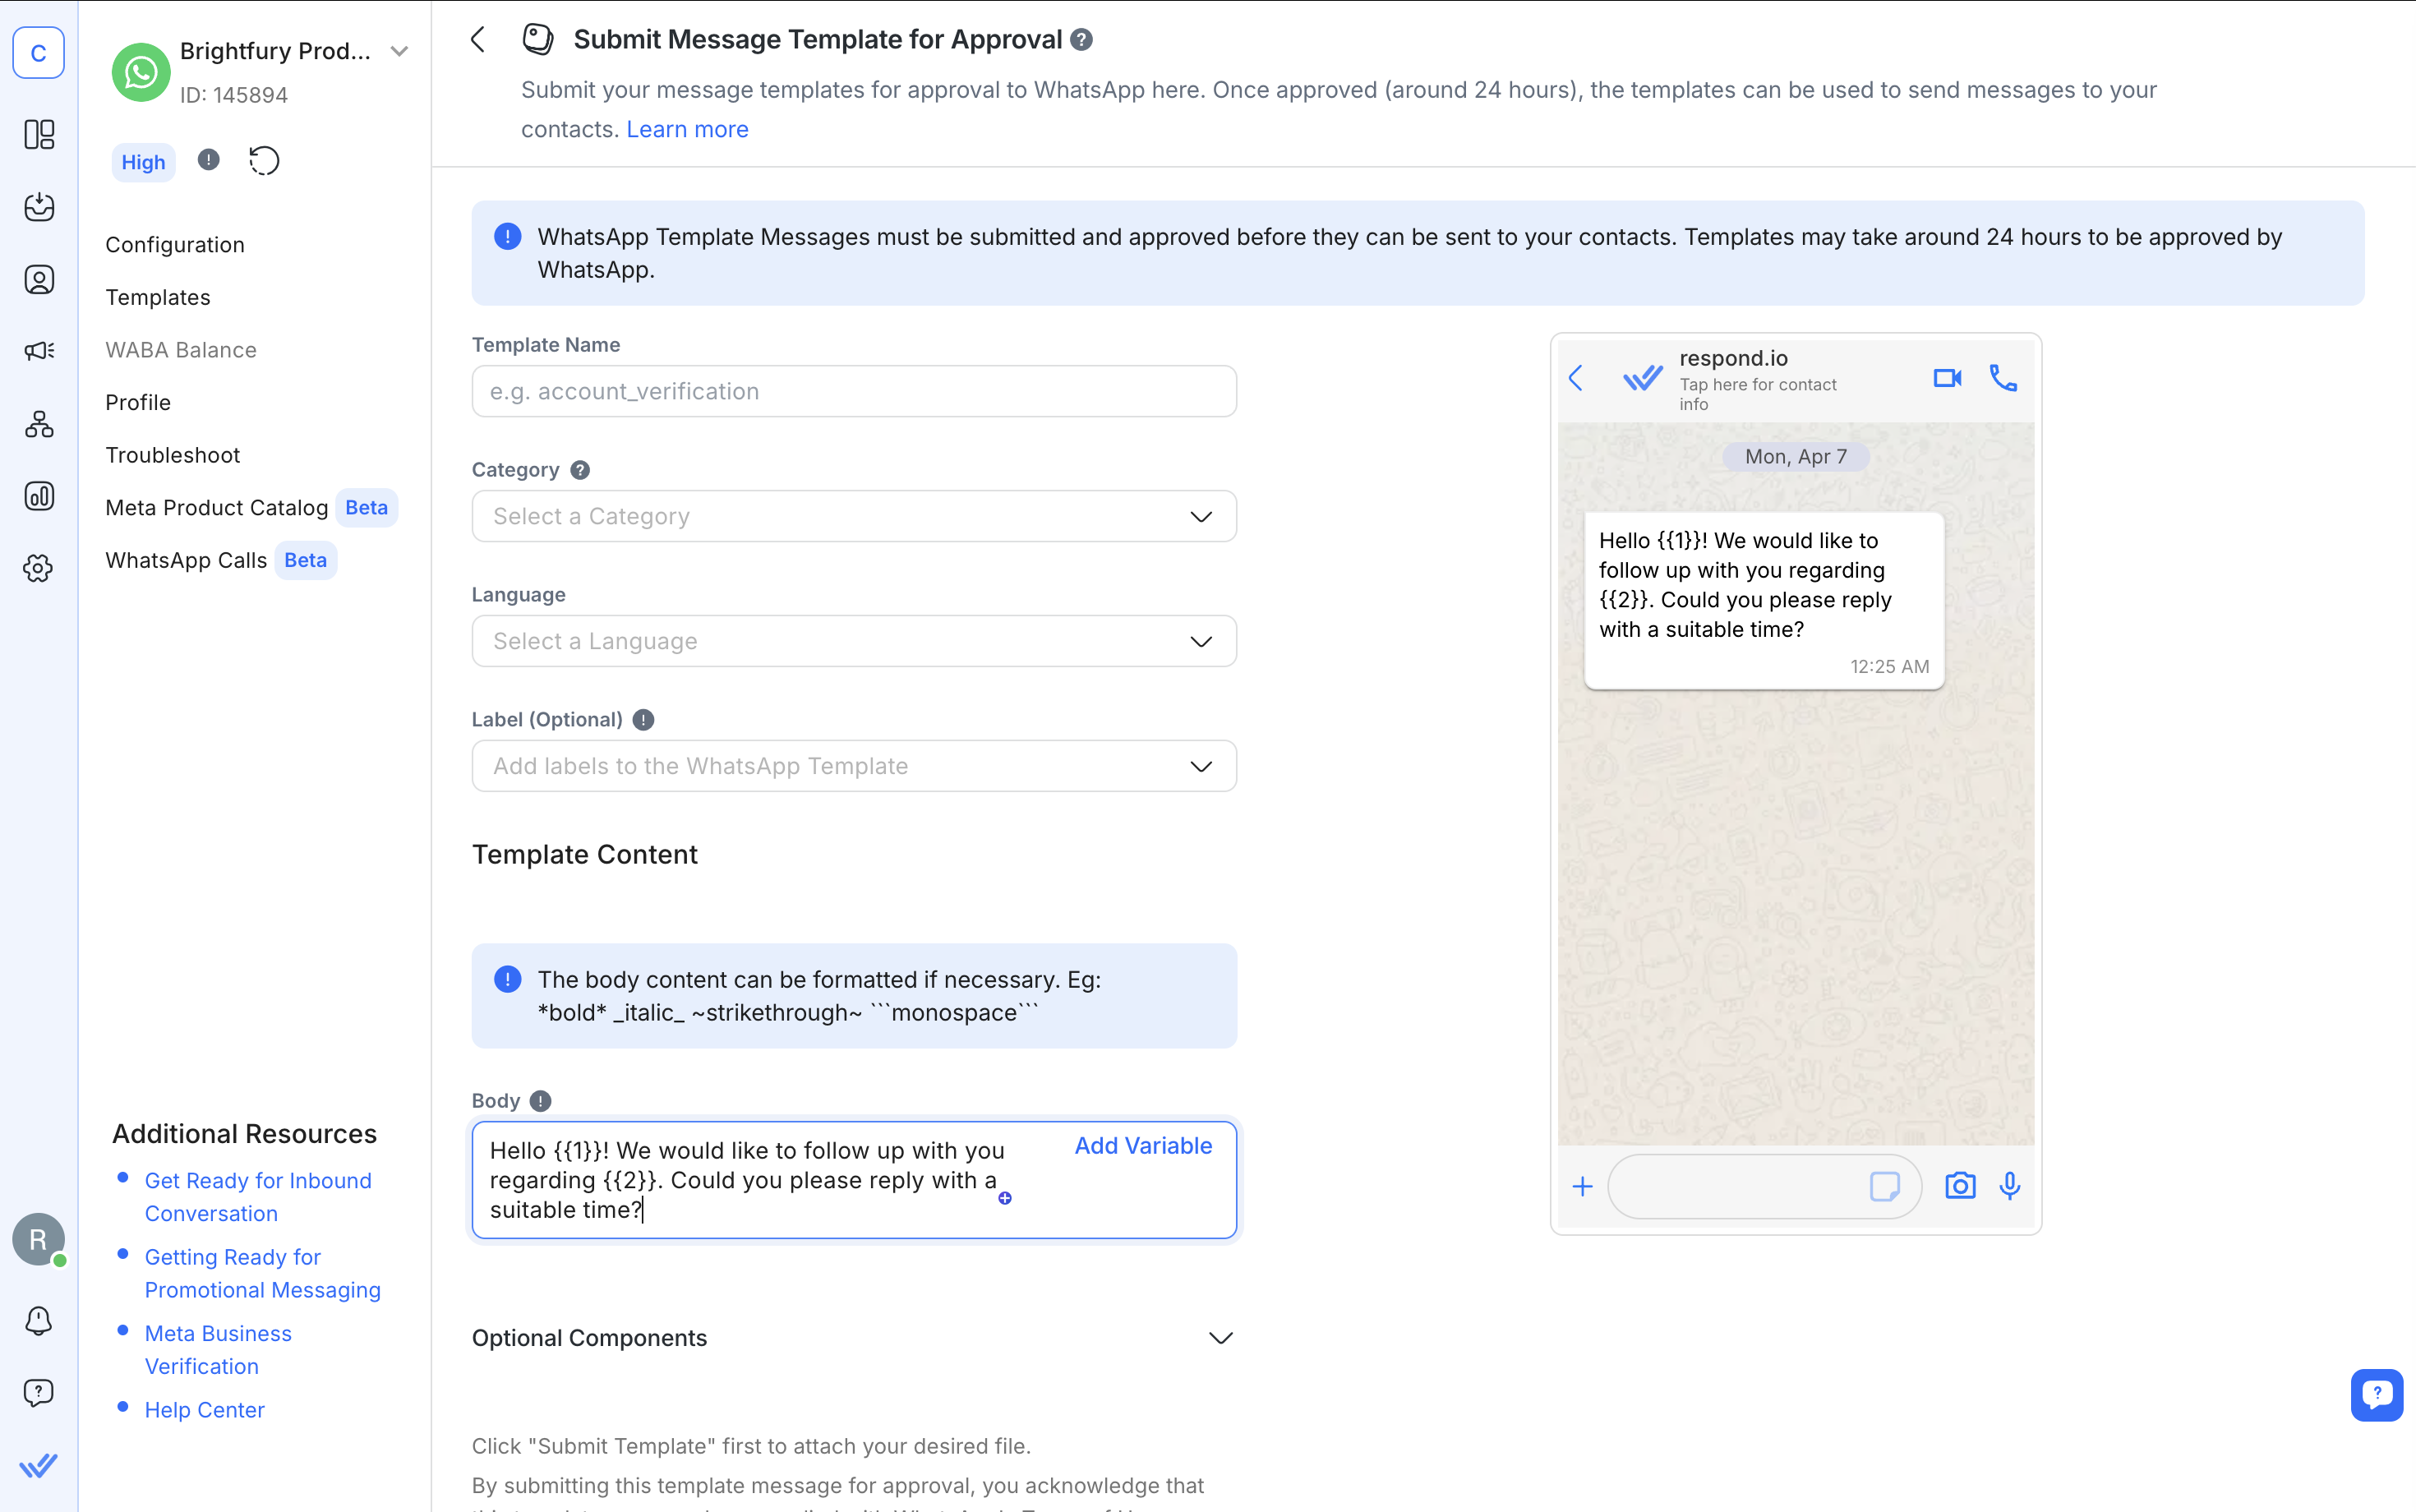Open Configuration in channel menu
This screenshot has height=1512, width=2416.
pyautogui.click(x=175, y=245)
